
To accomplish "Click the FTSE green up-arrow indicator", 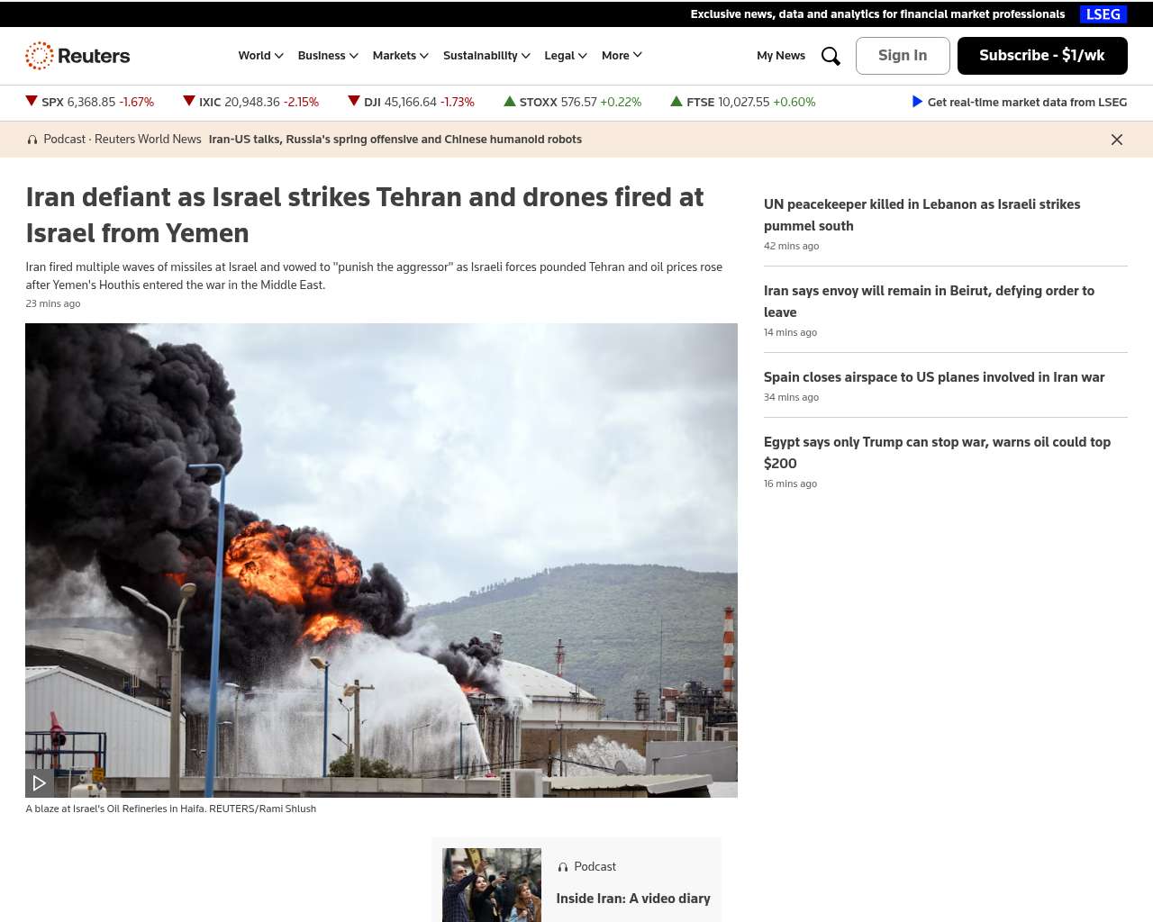I will (676, 102).
